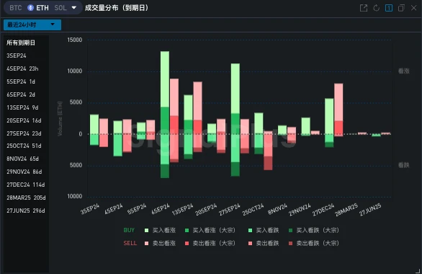Toggle the 卖出看跌 legend series
The image size is (422, 274).
(x=264, y=243)
